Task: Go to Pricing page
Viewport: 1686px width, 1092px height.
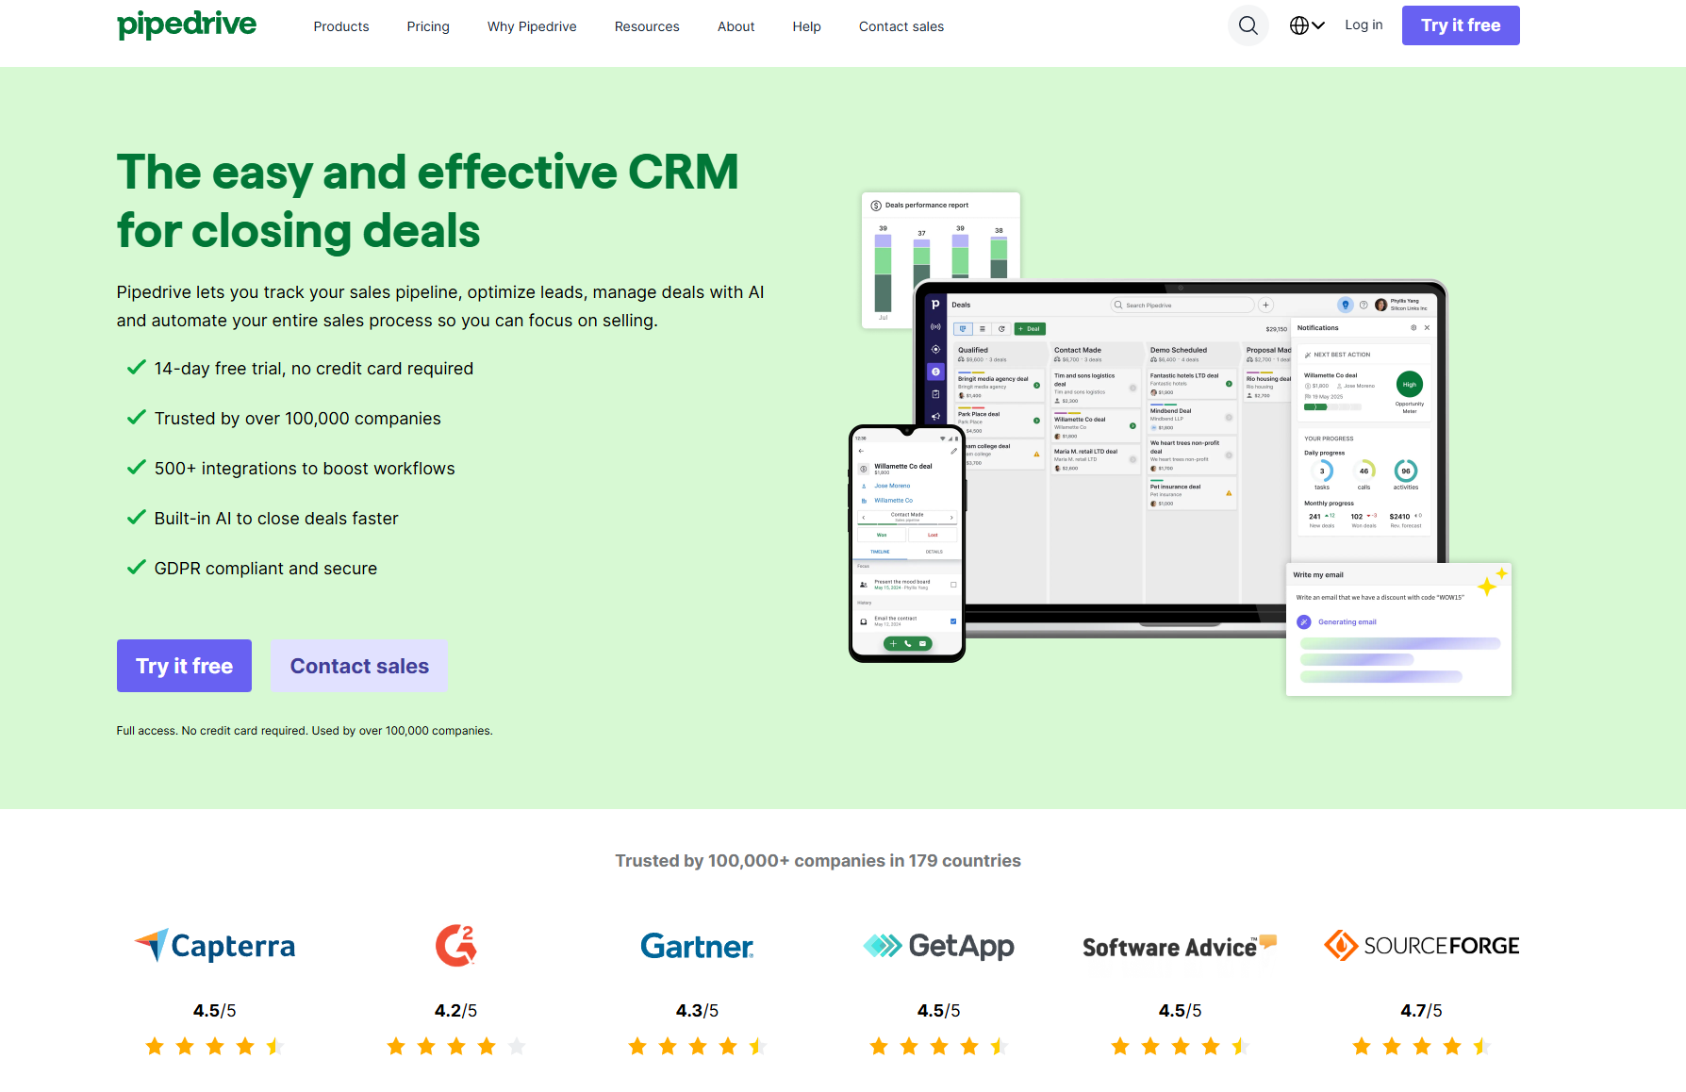Action: tap(428, 26)
